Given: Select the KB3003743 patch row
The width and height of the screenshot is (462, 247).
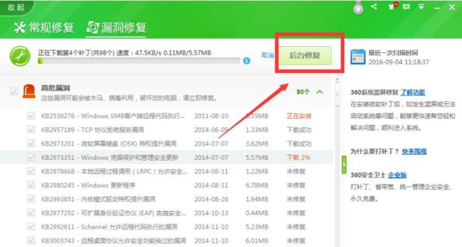Looking at the screenshot, I should pos(167,240).
